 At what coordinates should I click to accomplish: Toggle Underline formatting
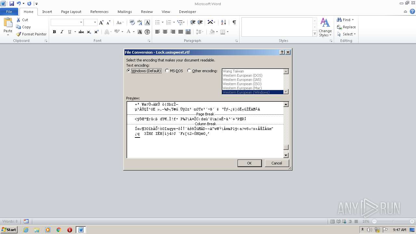coord(70,32)
